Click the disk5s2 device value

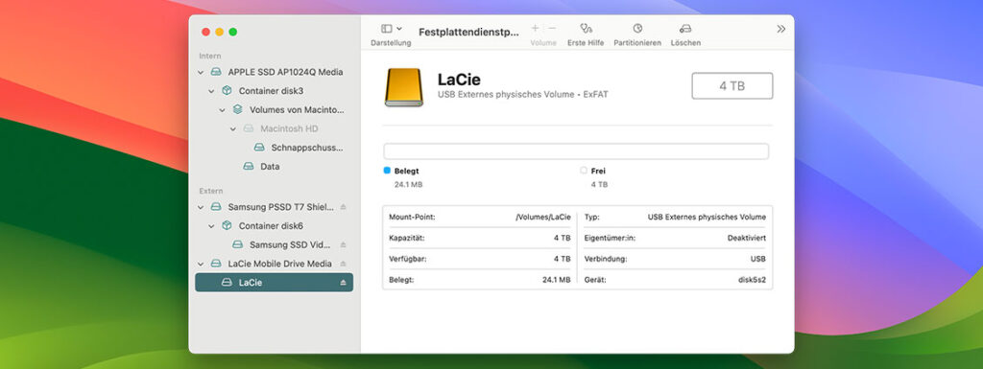pyautogui.click(x=752, y=280)
